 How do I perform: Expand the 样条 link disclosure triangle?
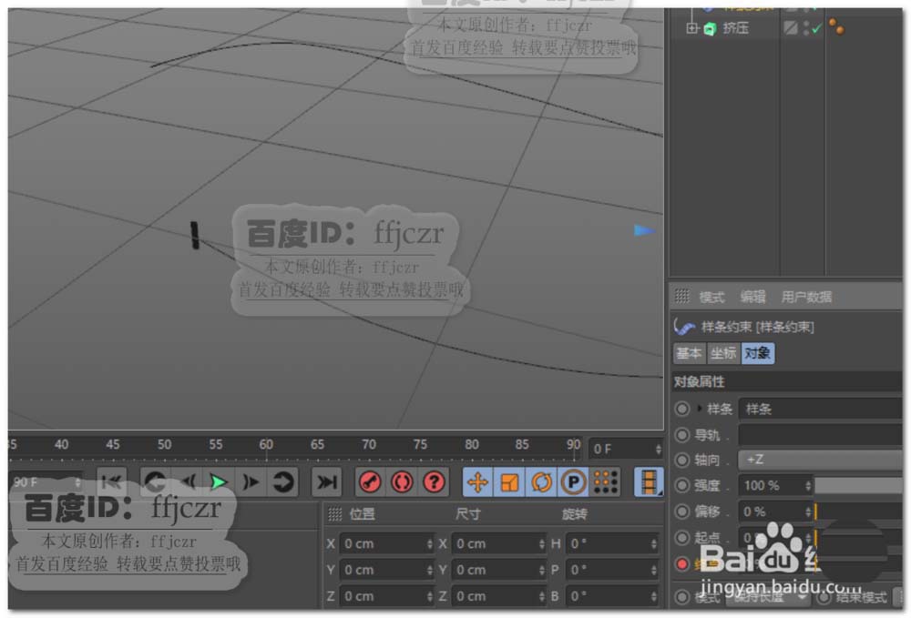[700, 409]
